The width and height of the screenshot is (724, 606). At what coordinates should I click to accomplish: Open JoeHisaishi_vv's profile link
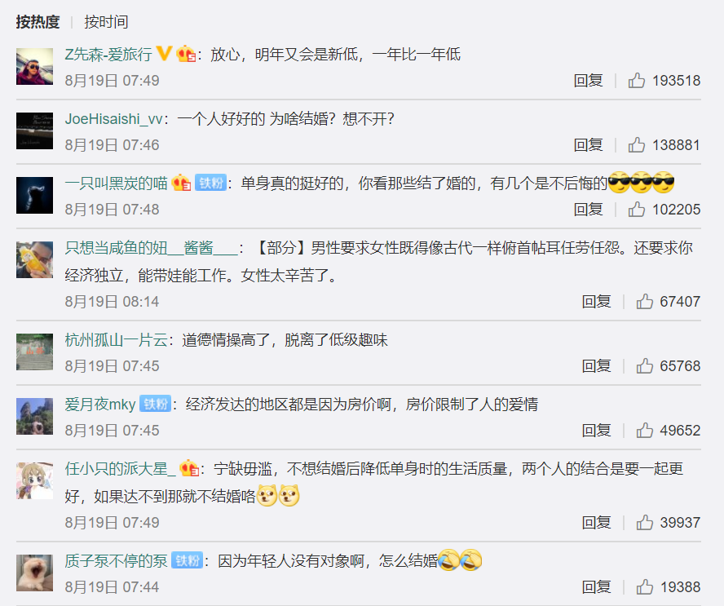(113, 119)
